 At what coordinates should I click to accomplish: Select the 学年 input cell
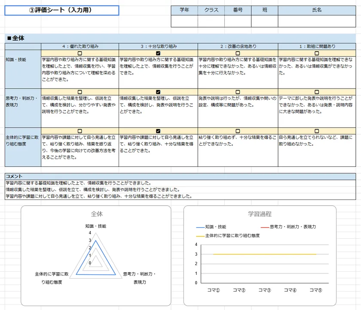pyautogui.click(x=184, y=19)
